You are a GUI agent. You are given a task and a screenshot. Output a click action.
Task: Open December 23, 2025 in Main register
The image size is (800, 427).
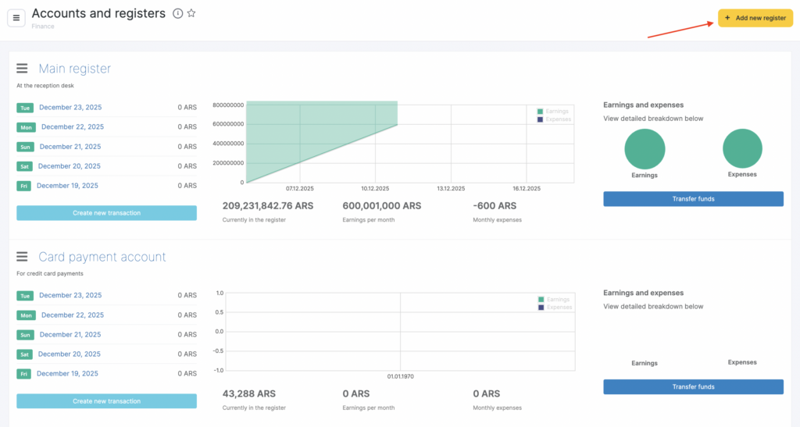[70, 107]
